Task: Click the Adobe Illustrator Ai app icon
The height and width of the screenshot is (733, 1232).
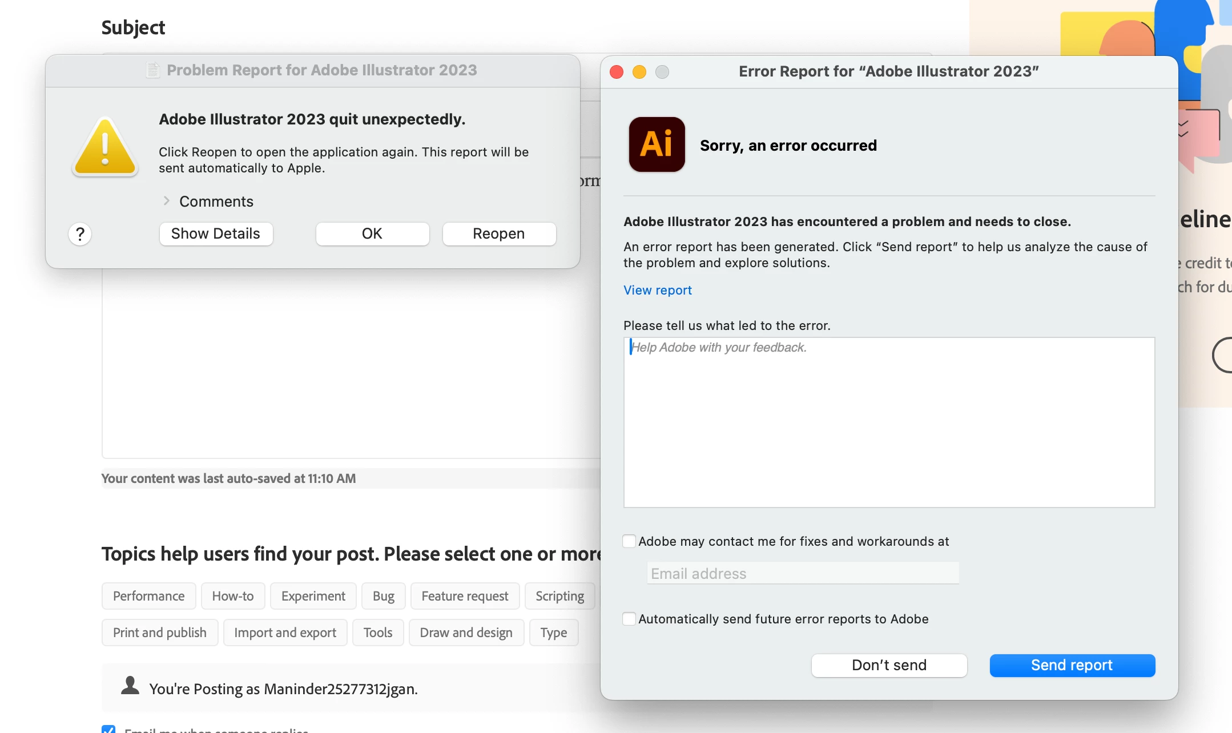Action: (657, 144)
